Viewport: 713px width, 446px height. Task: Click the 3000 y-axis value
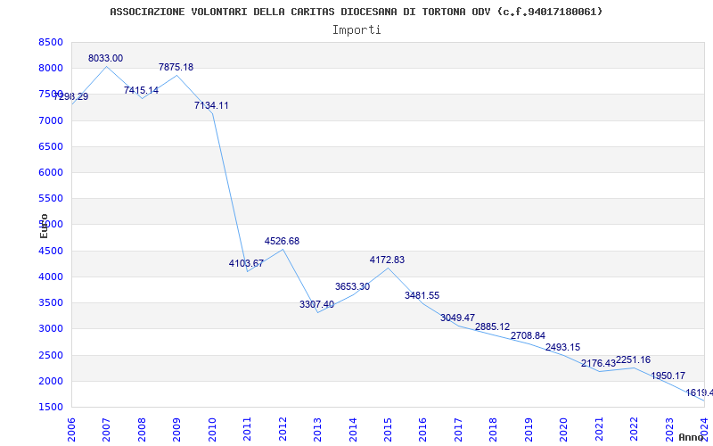pos(51,328)
